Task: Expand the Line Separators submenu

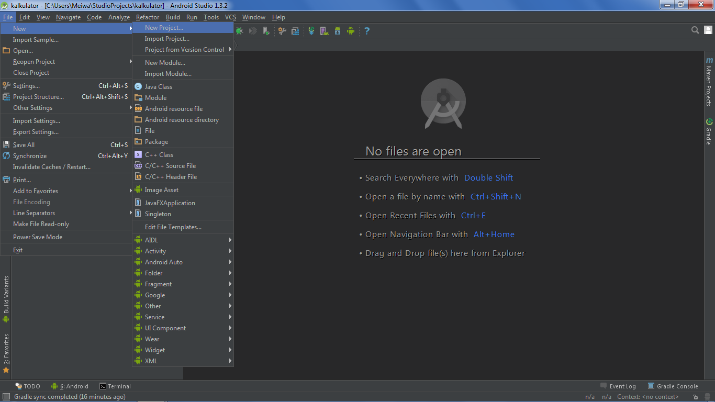Action: [x=66, y=213]
